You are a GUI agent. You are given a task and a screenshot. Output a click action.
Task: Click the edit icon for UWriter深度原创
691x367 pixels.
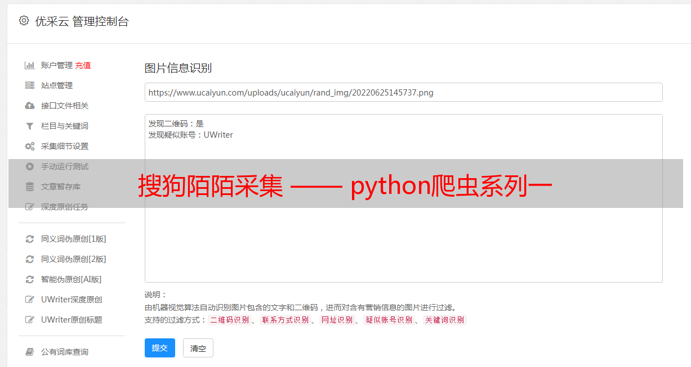tap(30, 300)
